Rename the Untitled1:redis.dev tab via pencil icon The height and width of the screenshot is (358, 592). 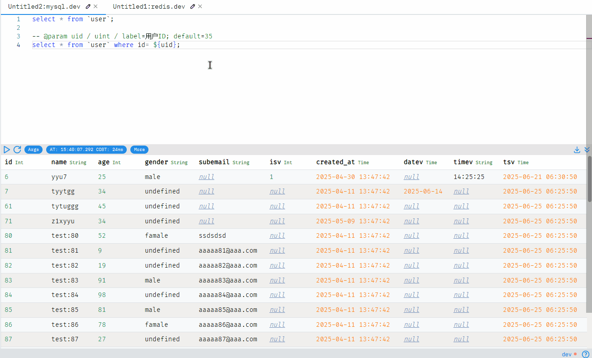tap(193, 7)
